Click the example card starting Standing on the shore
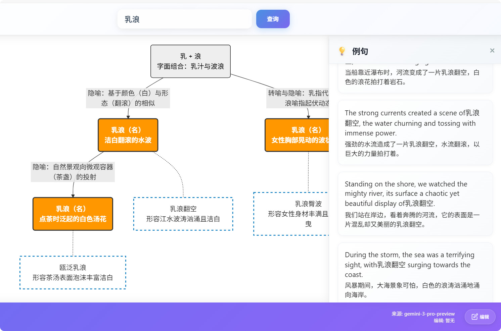 (x=415, y=204)
